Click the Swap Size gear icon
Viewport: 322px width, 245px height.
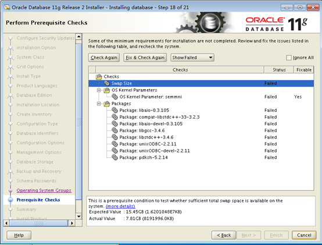pos(106,83)
